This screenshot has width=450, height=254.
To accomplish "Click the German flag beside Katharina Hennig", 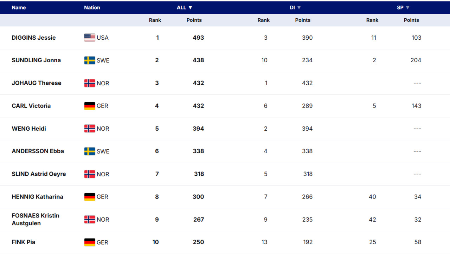I will click(90, 197).
